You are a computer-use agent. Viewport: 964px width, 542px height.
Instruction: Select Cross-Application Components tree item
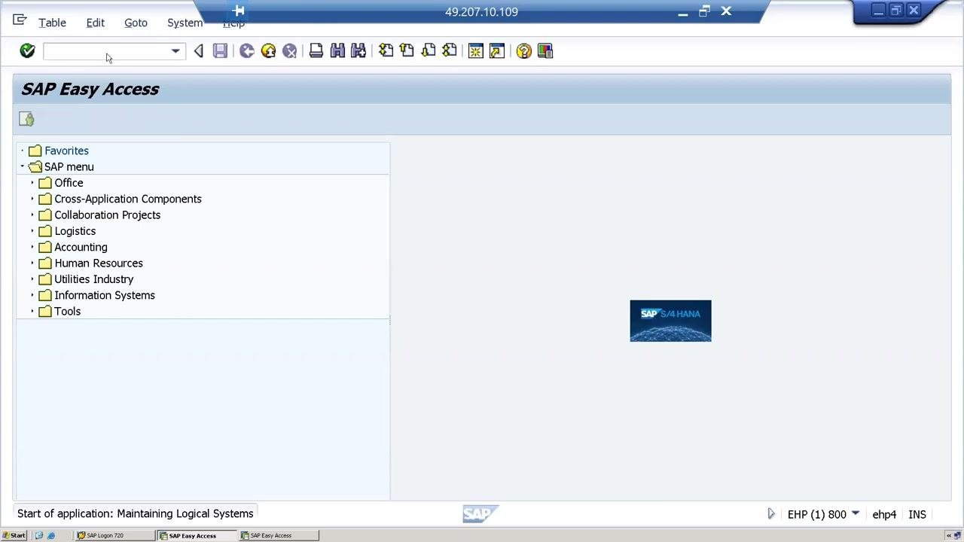(x=128, y=199)
